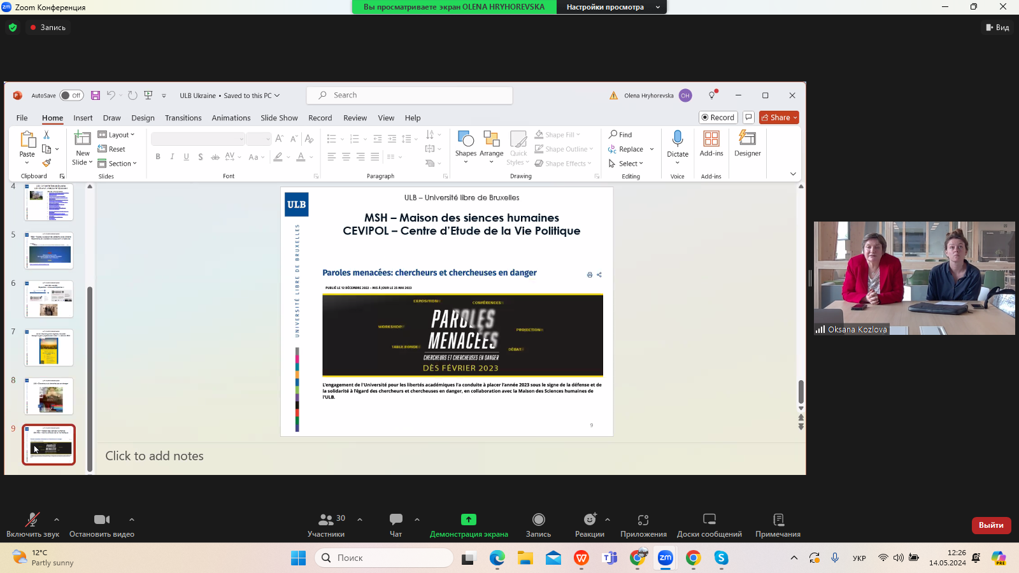The height and width of the screenshot is (573, 1019).
Task: Open the Designer pane
Action: pyautogui.click(x=747, y=139)
